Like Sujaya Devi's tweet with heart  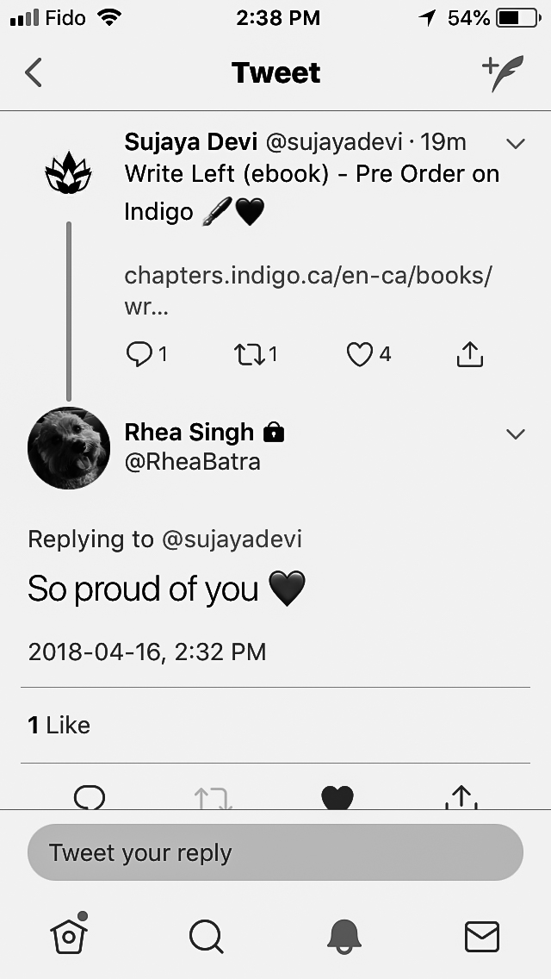click(x=360, y=354)
